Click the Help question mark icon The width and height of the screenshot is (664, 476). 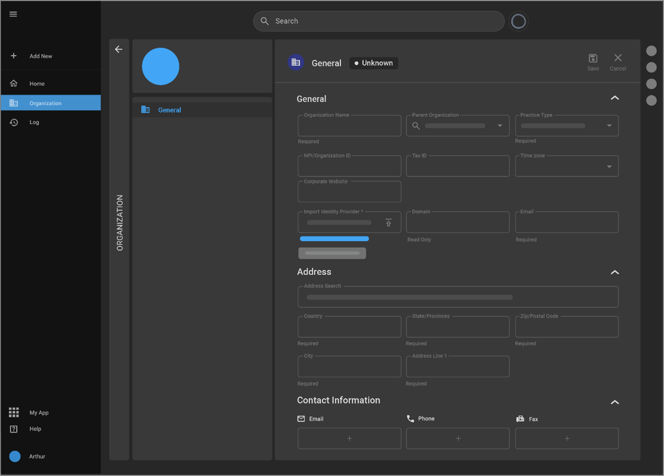coord(14,429)
